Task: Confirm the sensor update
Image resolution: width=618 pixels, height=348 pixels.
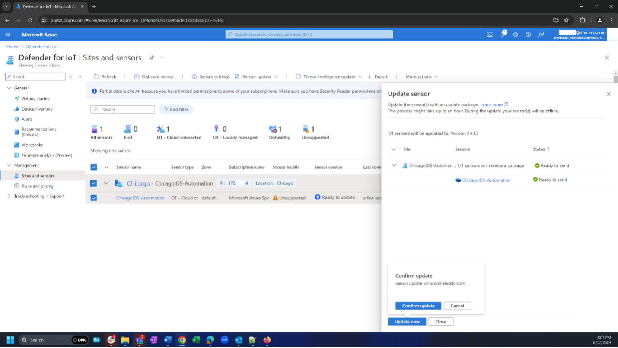Action: (x=418, y=306)
